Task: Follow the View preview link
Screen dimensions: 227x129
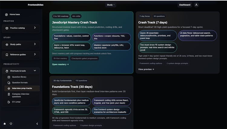Action: point(146,69)
